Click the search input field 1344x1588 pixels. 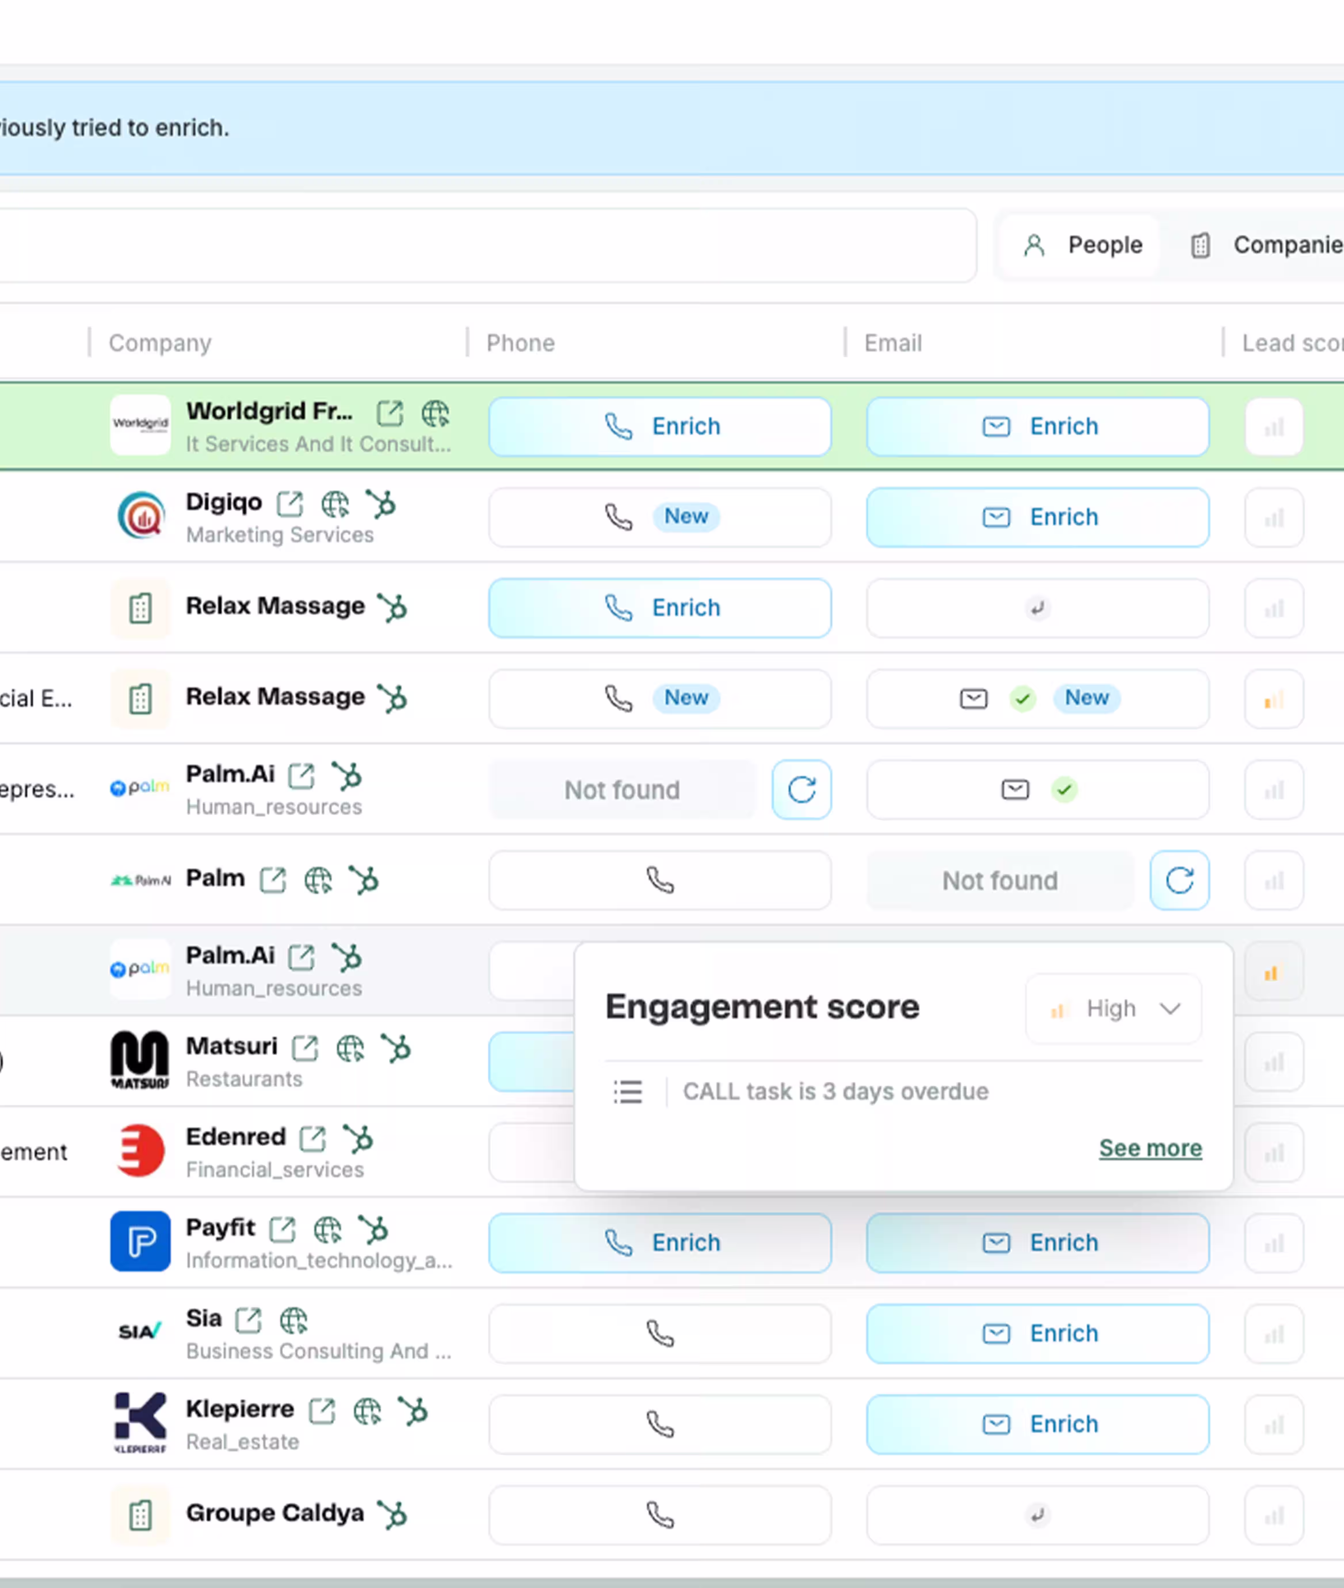(x=488, y=245)
